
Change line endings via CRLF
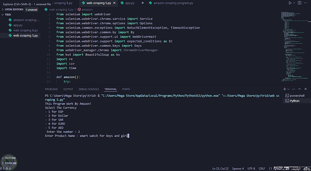click(262, 169)
